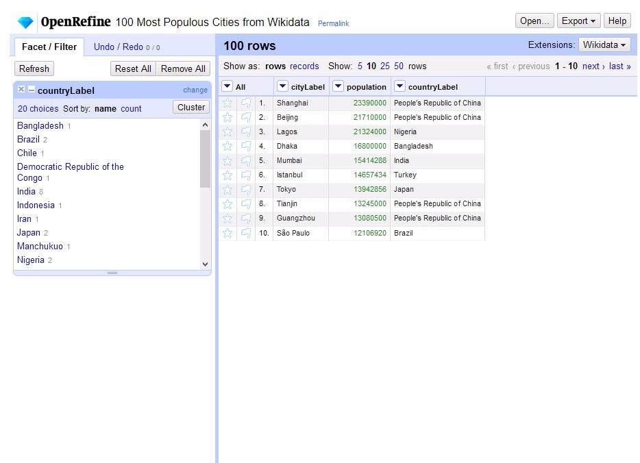Star the Tianjin row
This screenshot has height=463, width=640.
coord(227,203)
